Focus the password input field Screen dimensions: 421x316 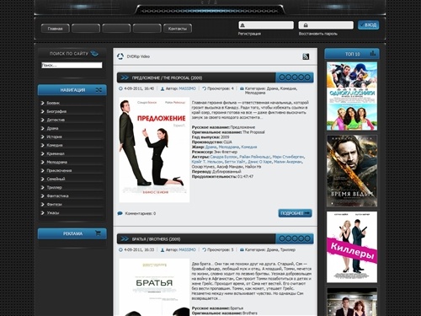[x=326, y=25]
